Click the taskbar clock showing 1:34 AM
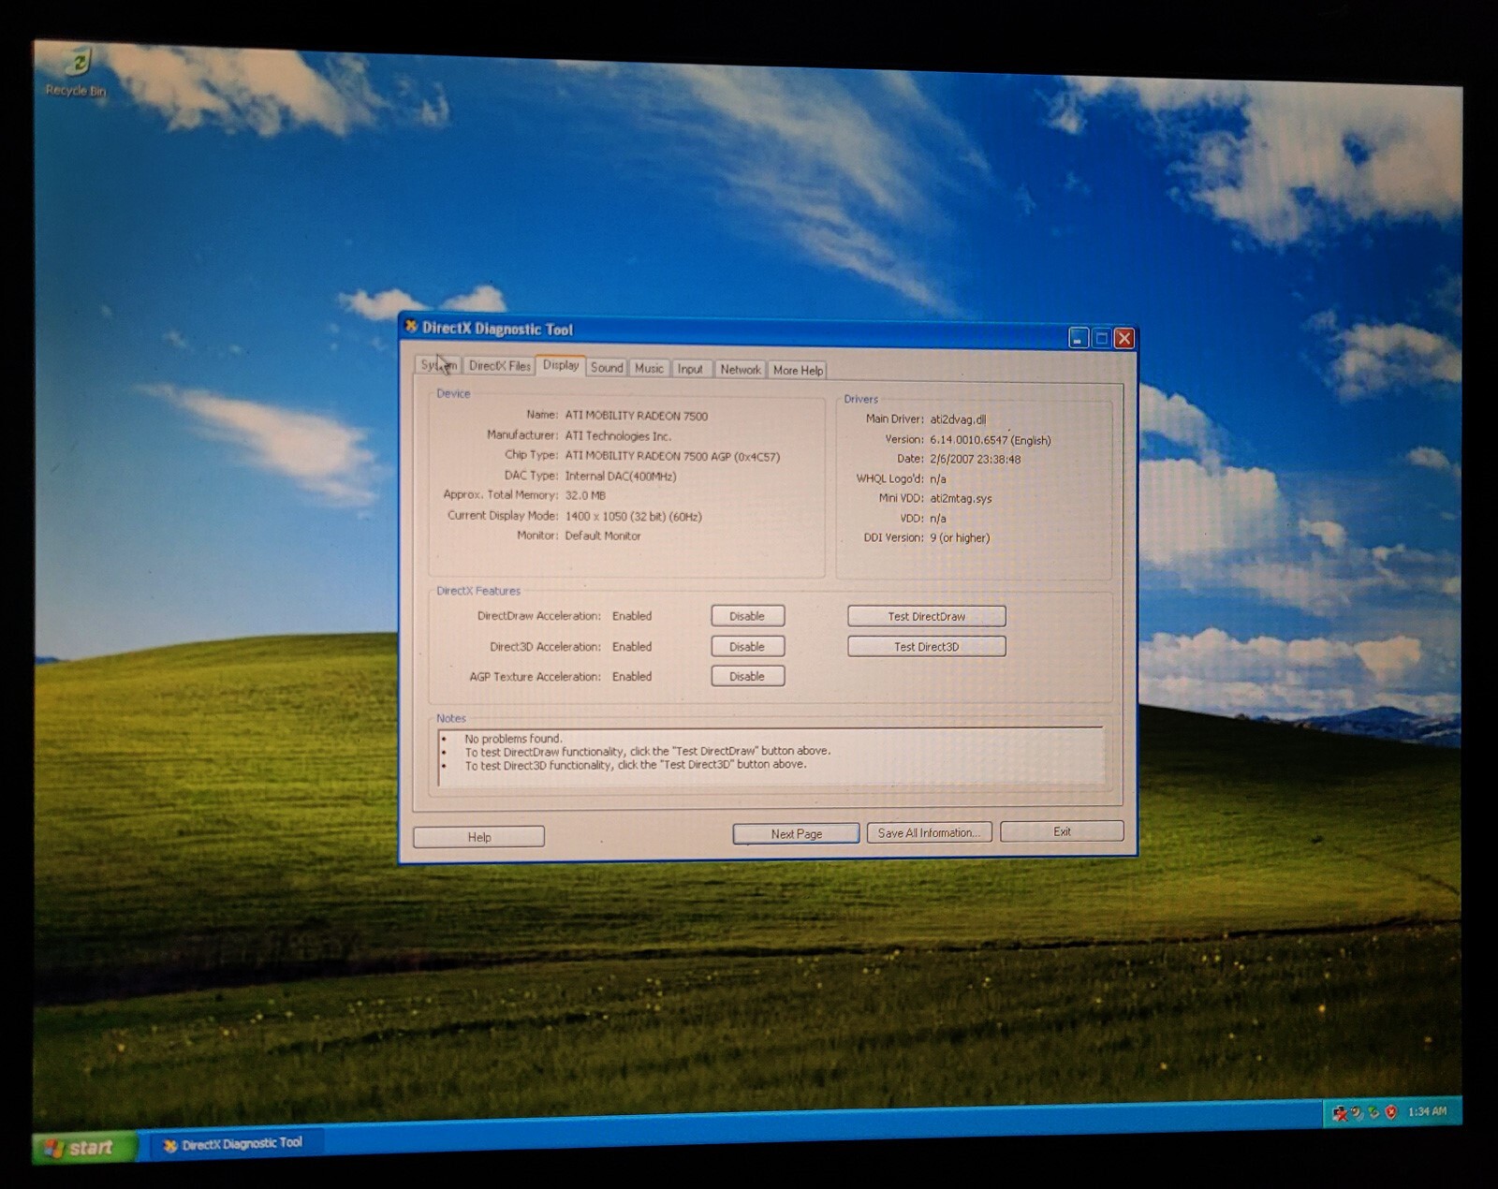 click(1427, 1111)
